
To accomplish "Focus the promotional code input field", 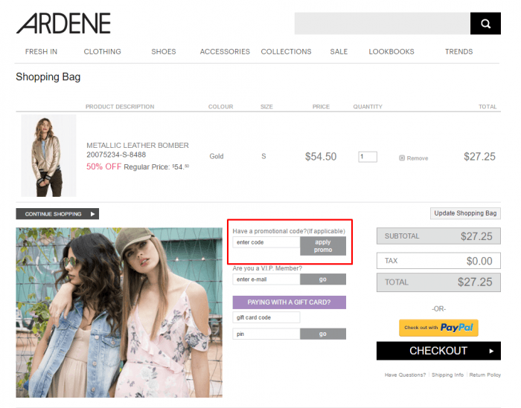I will (266, 242).
